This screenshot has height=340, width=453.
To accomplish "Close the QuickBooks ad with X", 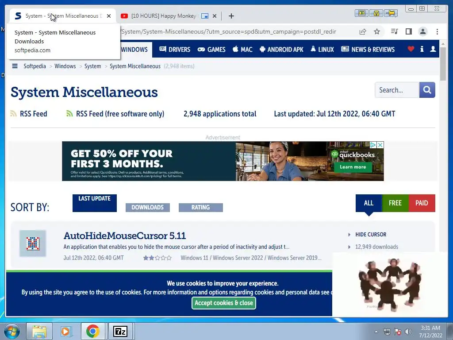I will tap(380, 145).
